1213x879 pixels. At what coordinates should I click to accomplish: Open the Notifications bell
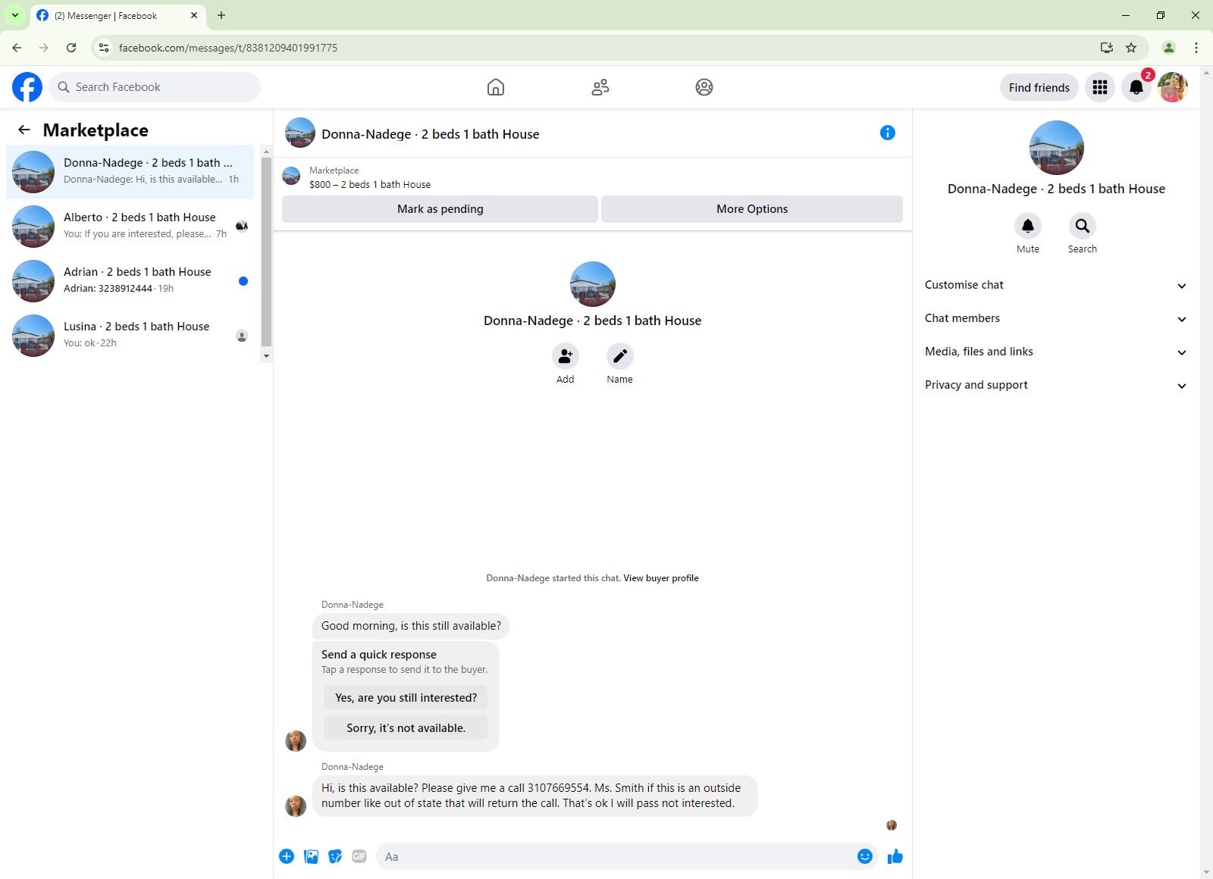point(1136,87)
